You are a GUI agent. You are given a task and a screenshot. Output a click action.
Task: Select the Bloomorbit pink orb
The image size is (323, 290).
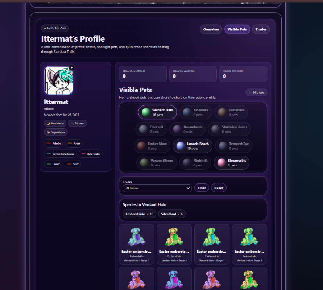click(x=221, y=163)
